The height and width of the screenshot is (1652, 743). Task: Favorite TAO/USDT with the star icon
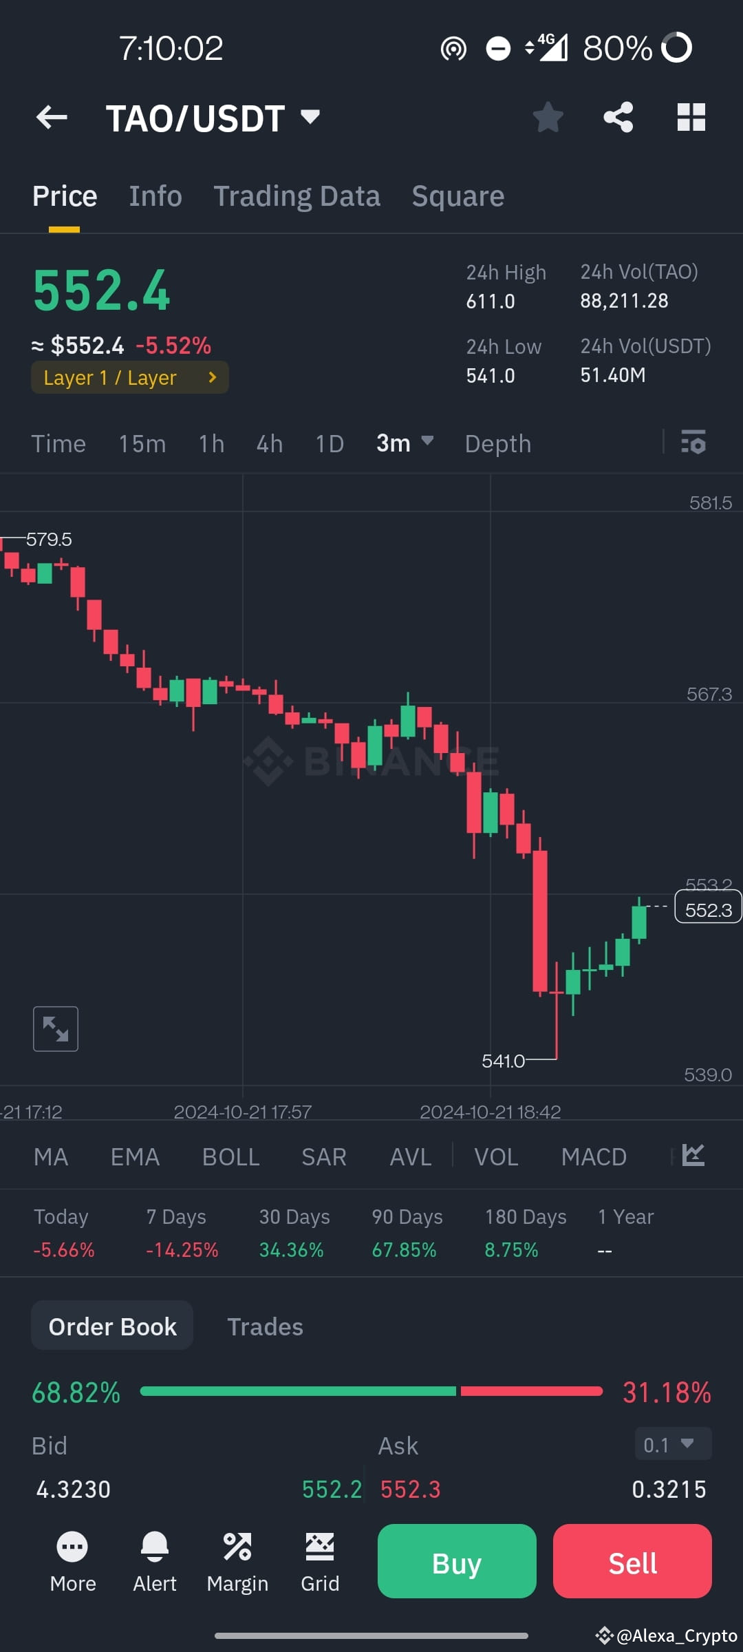click(x=548, y=117)
